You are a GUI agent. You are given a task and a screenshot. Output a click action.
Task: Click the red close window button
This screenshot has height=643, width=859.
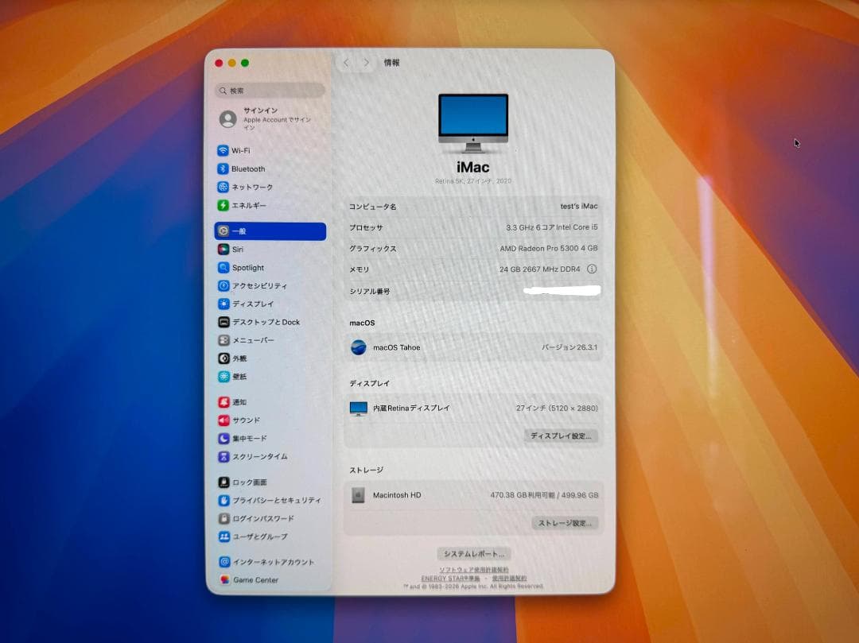click(x=220, y=64)
